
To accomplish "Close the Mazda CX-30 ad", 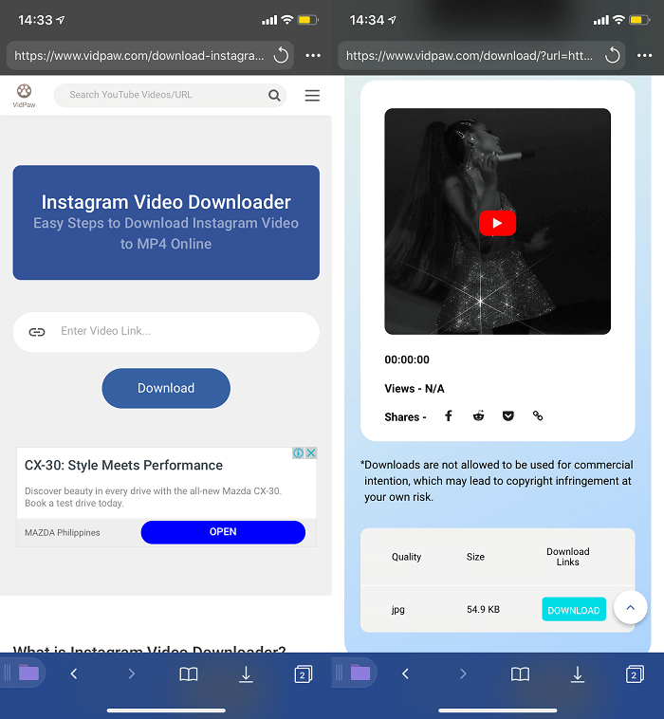I will [x=311, y=453].
